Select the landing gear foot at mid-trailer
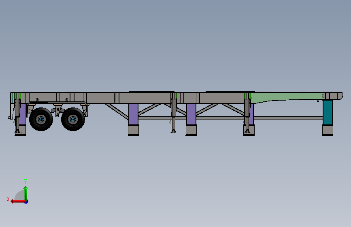The height and width of the screenshot is (227, 351). coord(174,131)
